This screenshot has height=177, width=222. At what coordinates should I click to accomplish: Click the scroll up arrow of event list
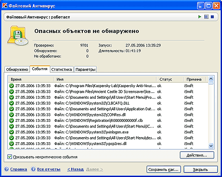point(211,79)
